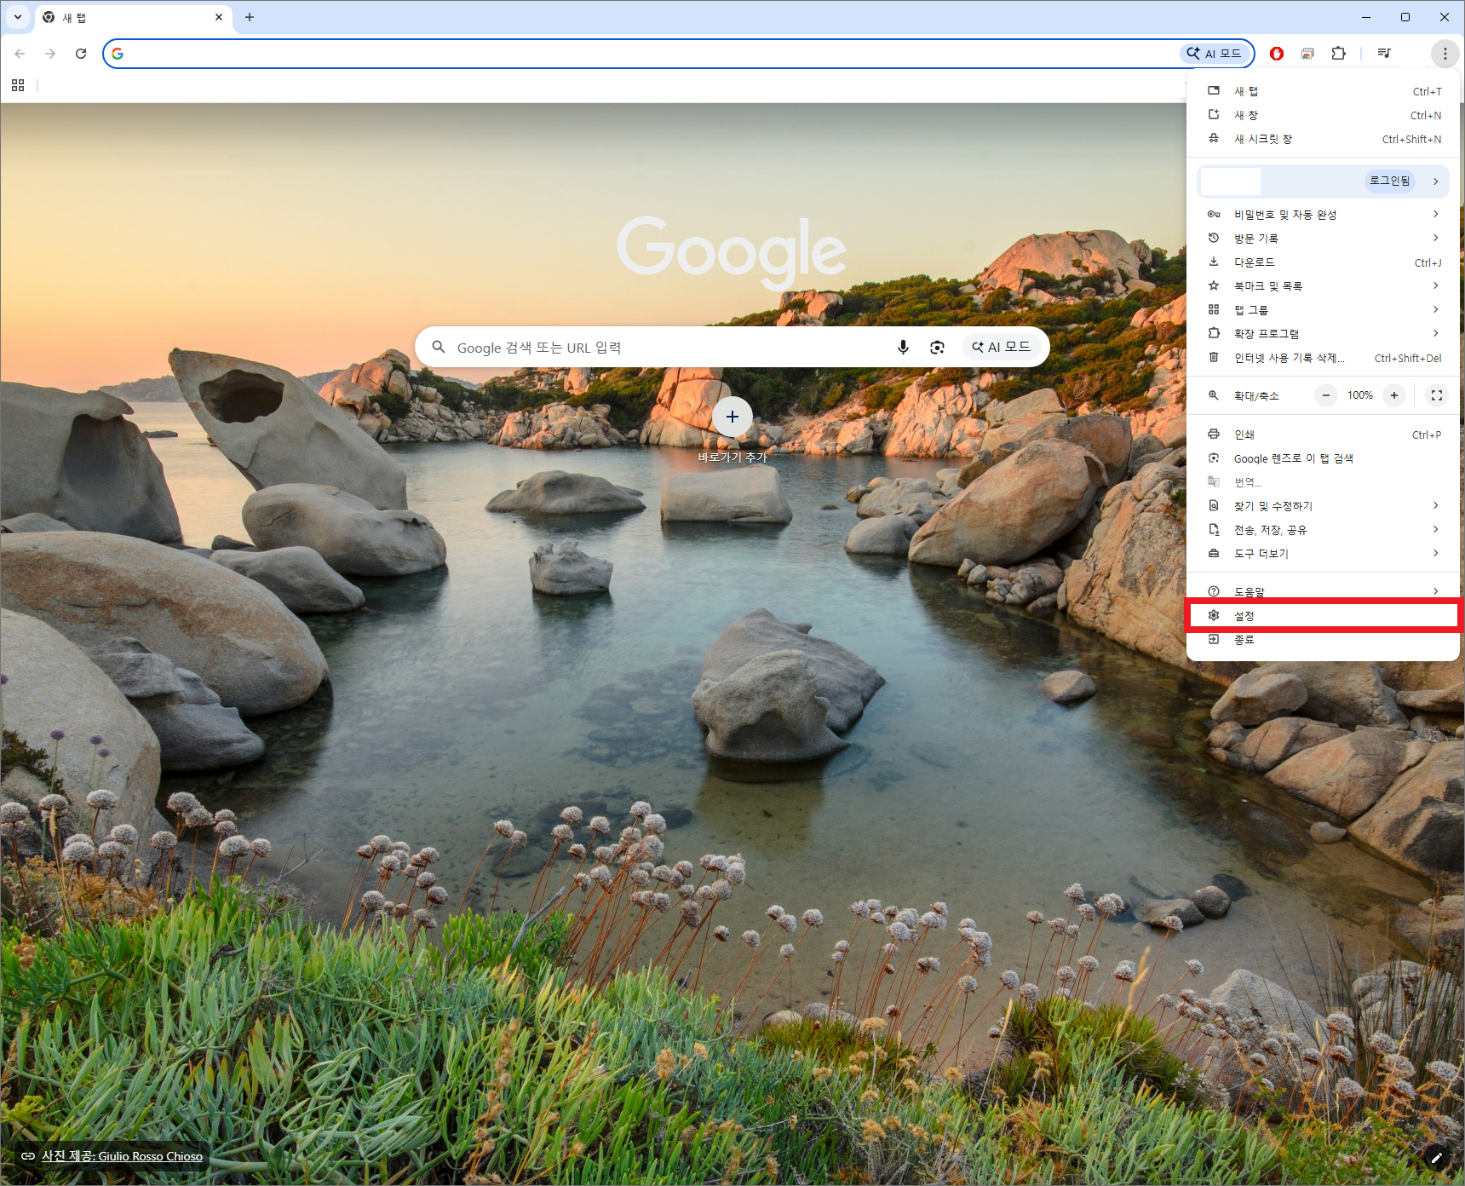This screenshot has width=1465, height=1186.
Task: Go back using the back arrow
Action: click(20, 54)
